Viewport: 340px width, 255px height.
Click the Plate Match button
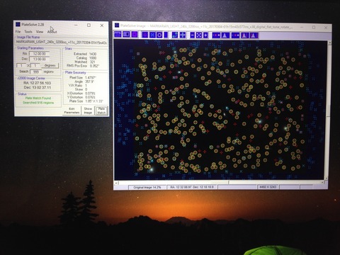[101, 110]
